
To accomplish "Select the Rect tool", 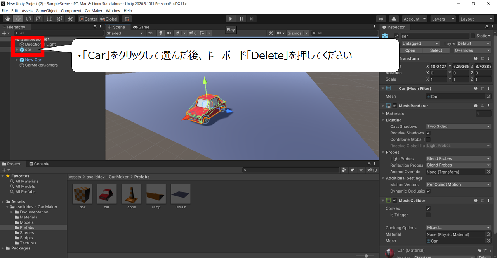I will tap(49, 19).
